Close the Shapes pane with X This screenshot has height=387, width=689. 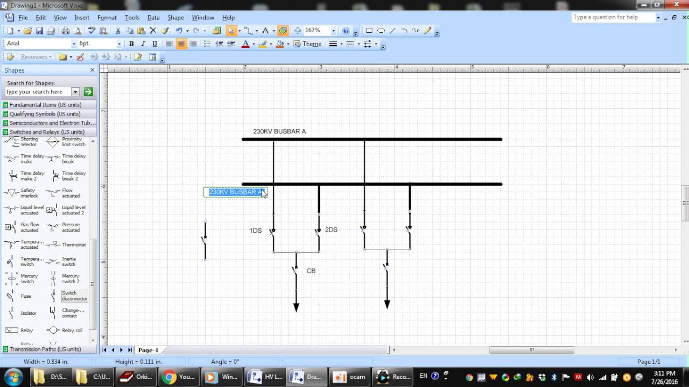click(92, 70)
